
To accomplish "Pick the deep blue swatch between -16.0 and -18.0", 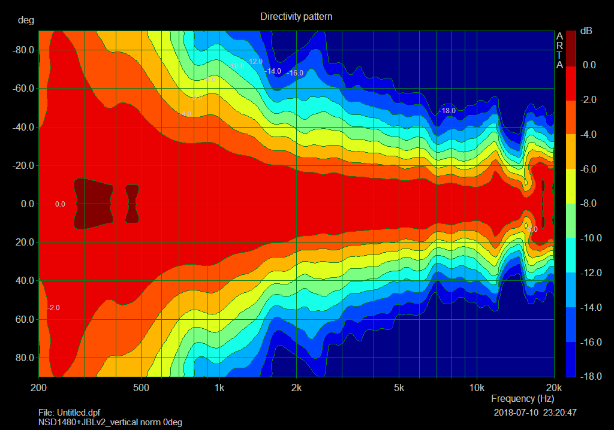I will point(571,359).
